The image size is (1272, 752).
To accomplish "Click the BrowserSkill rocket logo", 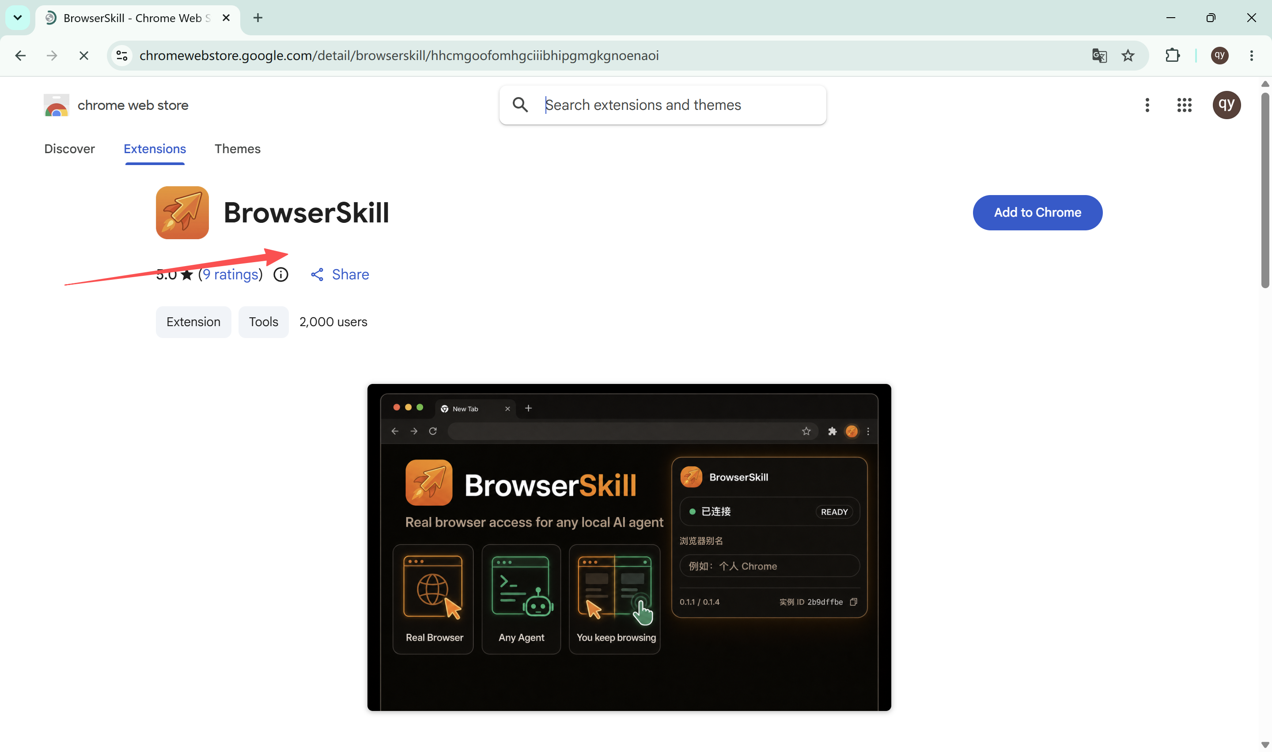I will [x=182, y=212].
